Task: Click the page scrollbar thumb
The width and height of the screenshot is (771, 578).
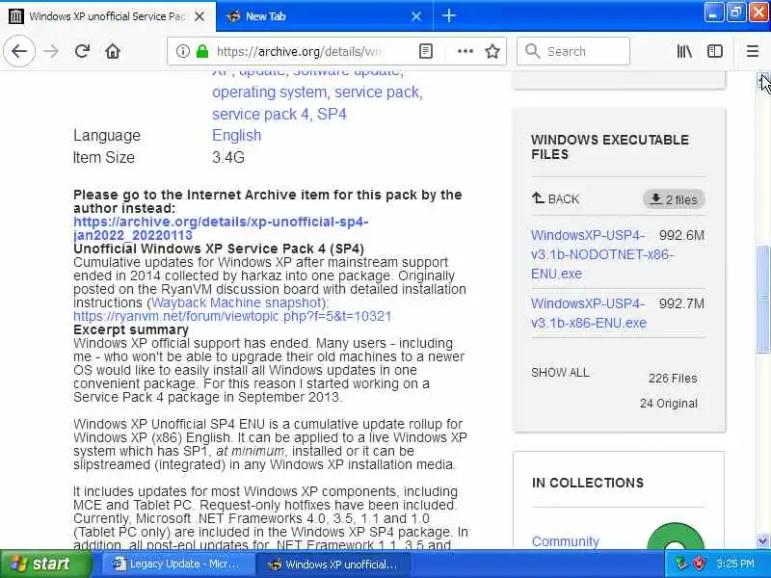Action: click(763, 299)
